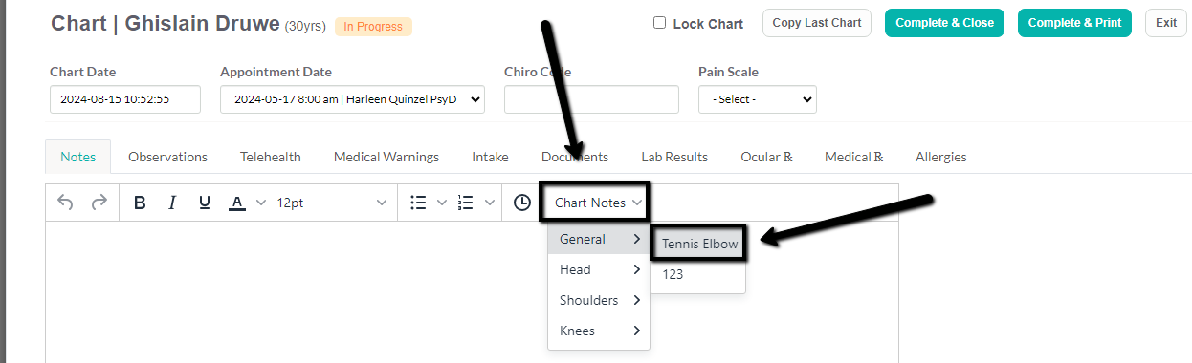Toggle bold text formatting
Screen dimensions: 1192x363
(140, 203)
